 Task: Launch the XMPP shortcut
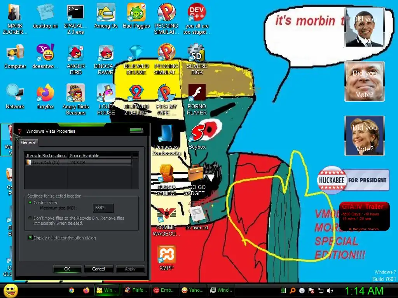coord(166,258)
